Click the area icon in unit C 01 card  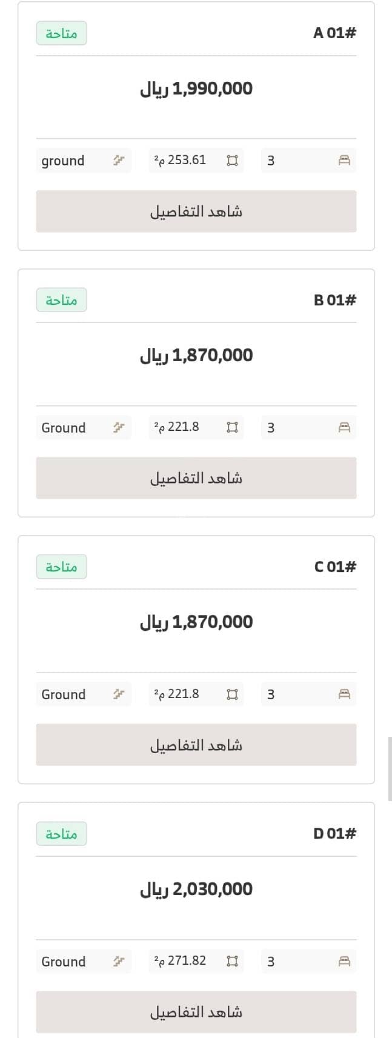[232, 694]
